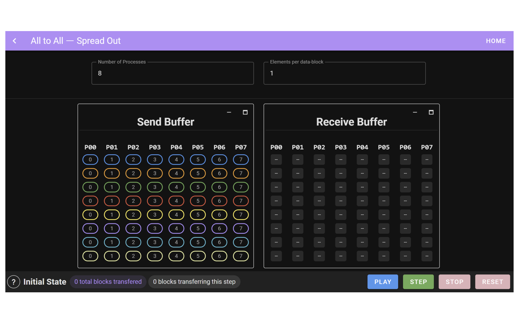The height and width of the screenshot is (335, 518).
Task: Click pale yellow block 7 in bottom row
Action: (x=241, y=256)
